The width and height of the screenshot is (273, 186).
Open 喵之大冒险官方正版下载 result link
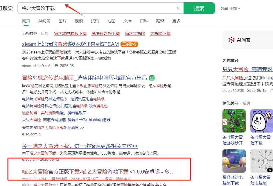[x=98, y=171]
